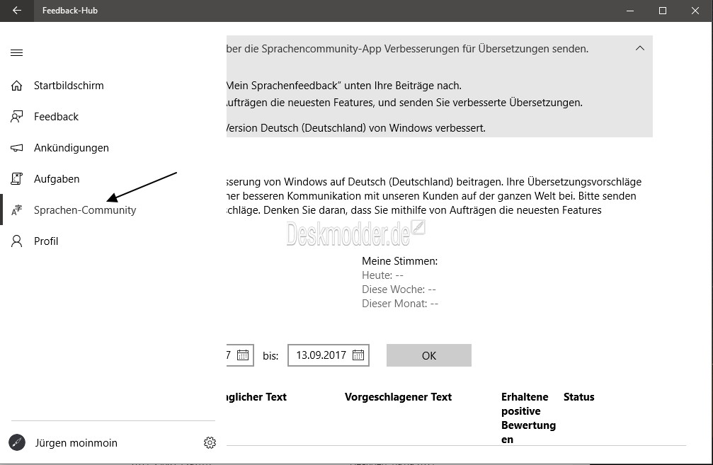This screenshot has width=713, height=465.
Task: Click the back arrow in the title bar
Action: [x=17, y=11]
